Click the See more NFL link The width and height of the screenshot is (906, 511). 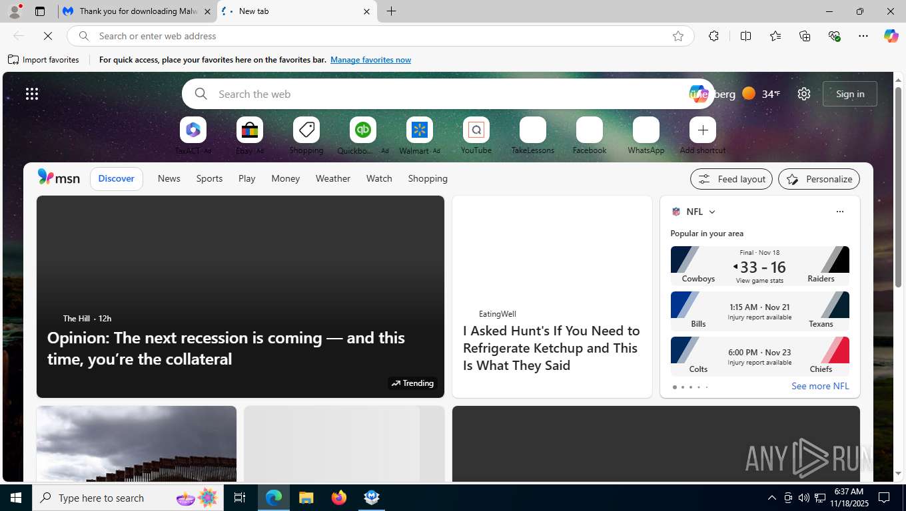pos(820,386)
